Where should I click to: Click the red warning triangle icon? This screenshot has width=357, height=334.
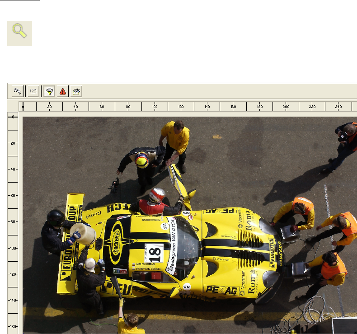[63, 92]
